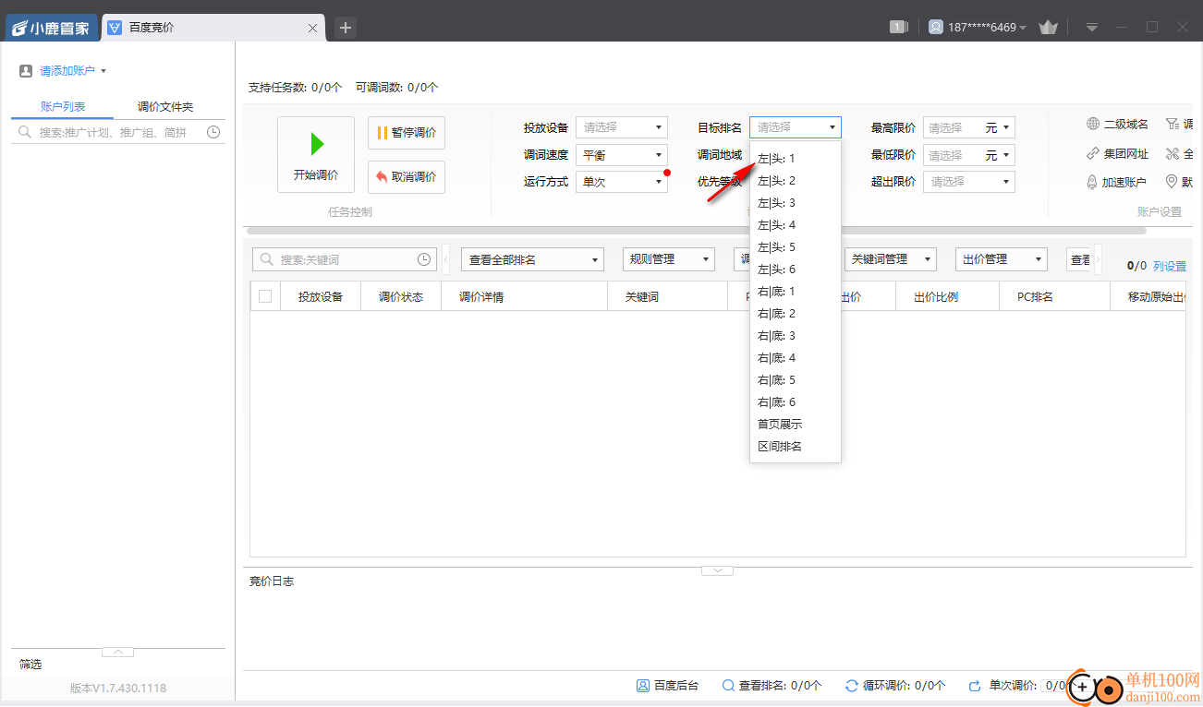
Task: Choose 首页展示 from ranking list
Action: [x=796, y=425]
